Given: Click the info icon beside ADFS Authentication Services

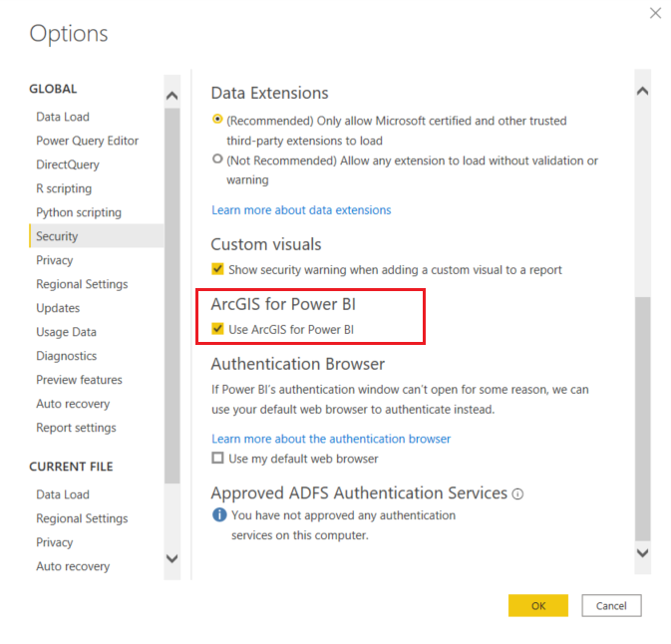Looking at the screenshot, I should (x=517, y=493).
